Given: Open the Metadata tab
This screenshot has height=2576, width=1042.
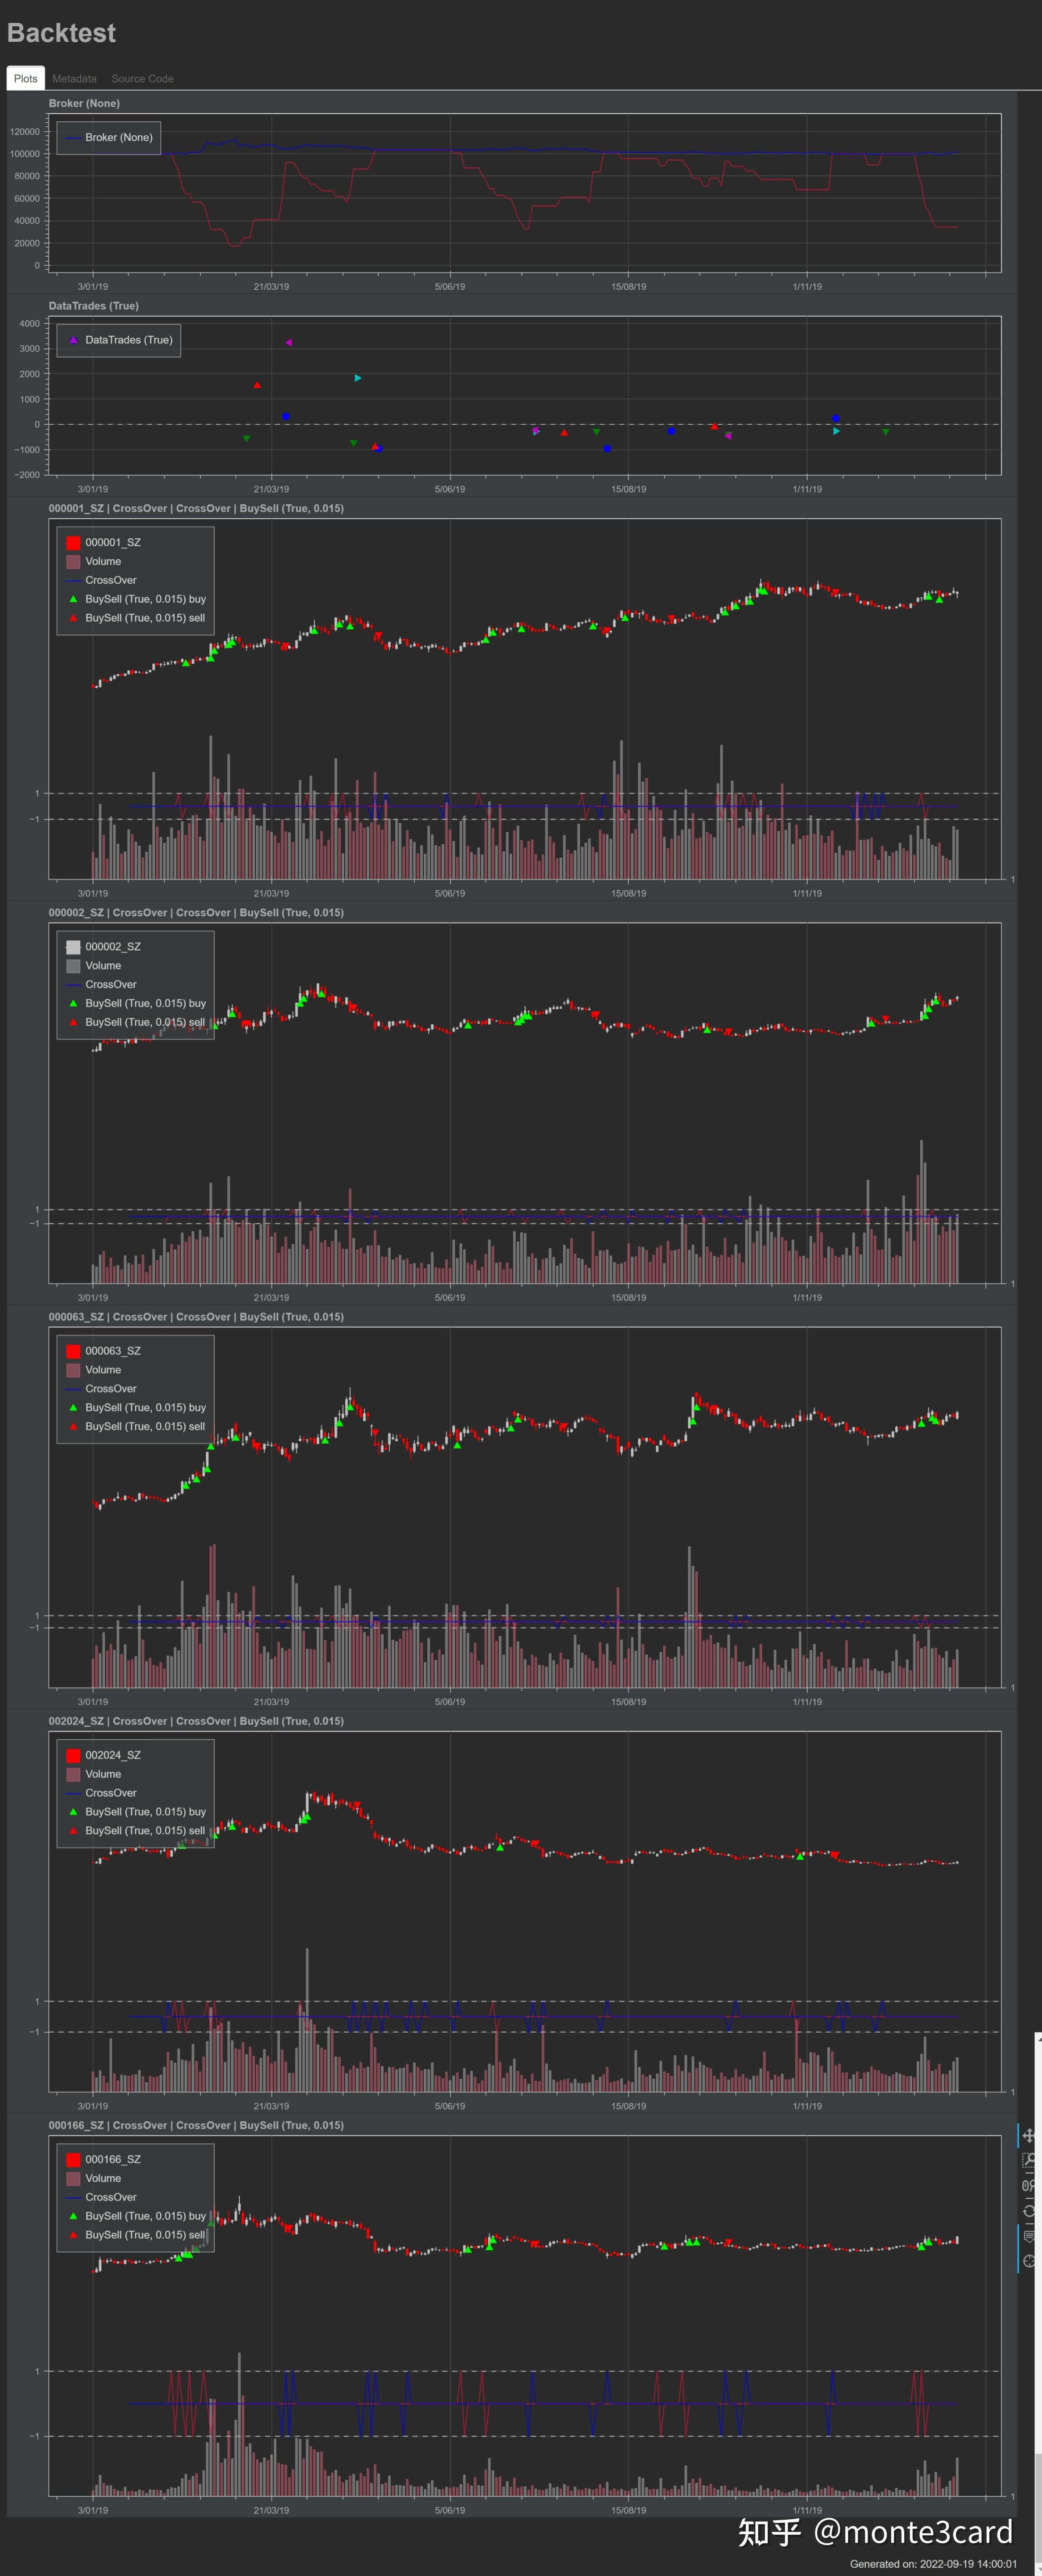Looking at the screenshot, I should [x=74, y=79].
